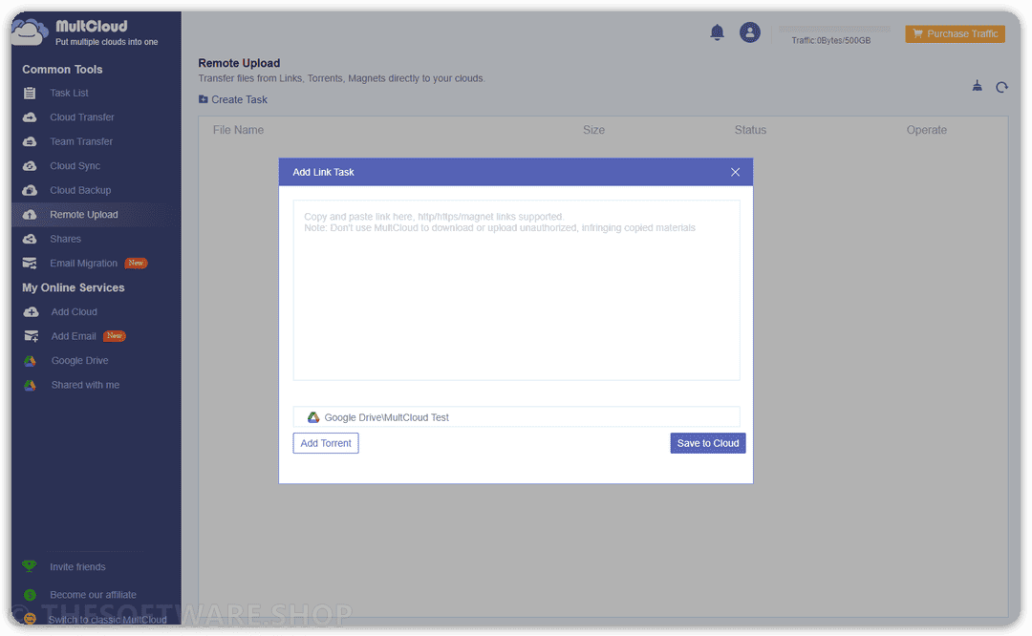Click the Invite friends trophy icon
The height and width of the screenshot is (636, 1032).
(30, 566)
